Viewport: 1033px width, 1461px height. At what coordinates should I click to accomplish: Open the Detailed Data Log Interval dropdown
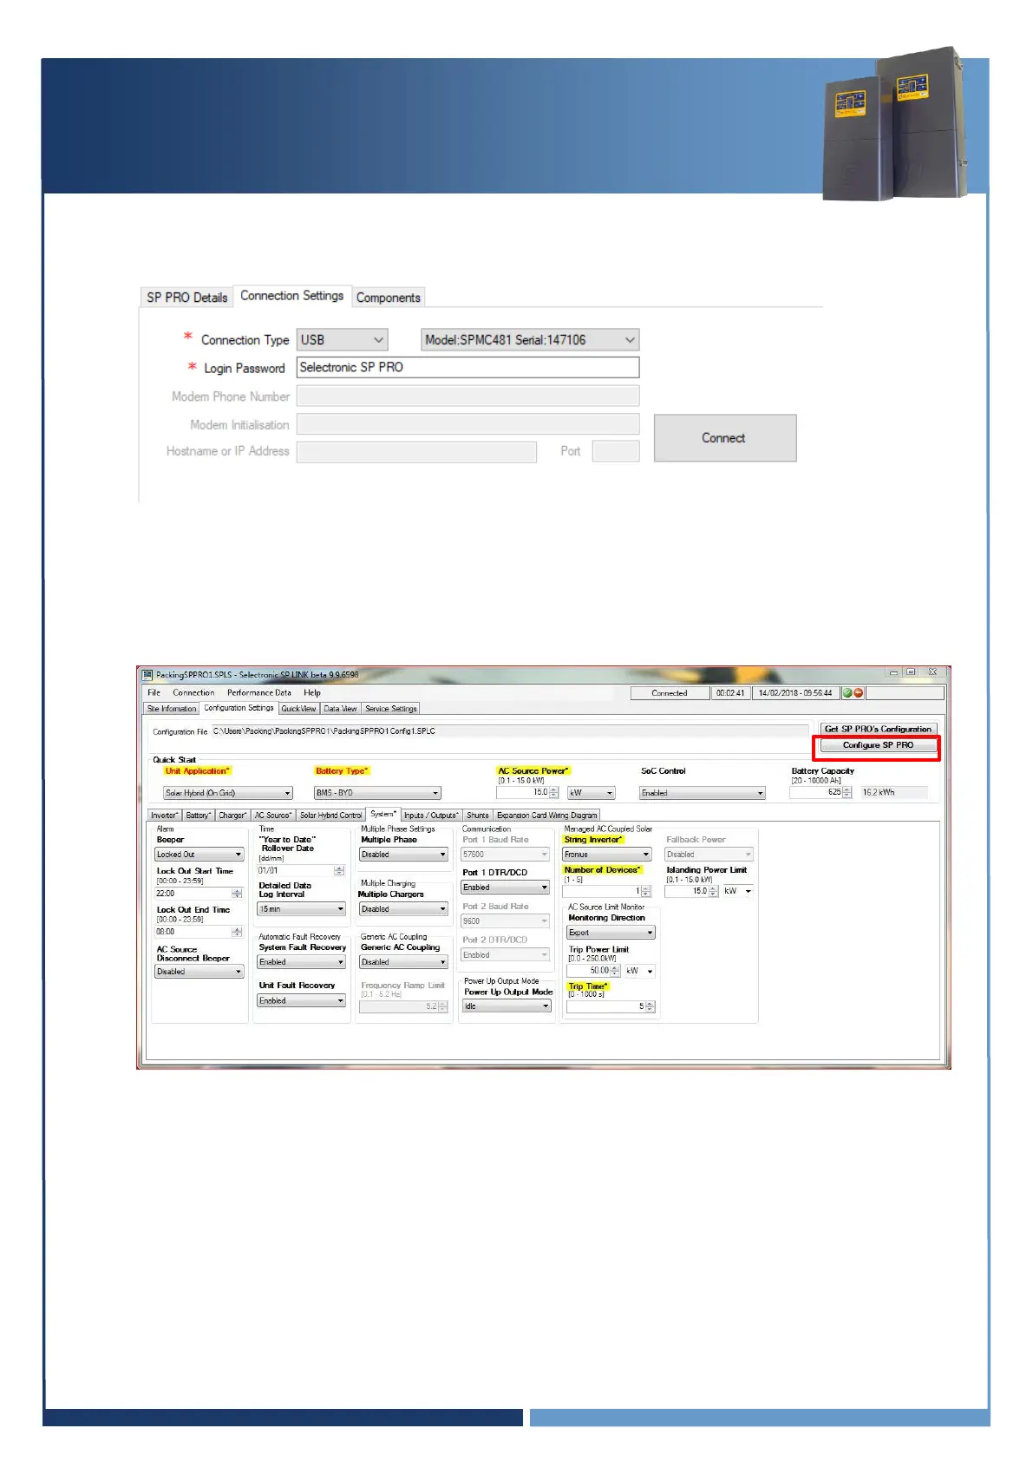point(302,909)
